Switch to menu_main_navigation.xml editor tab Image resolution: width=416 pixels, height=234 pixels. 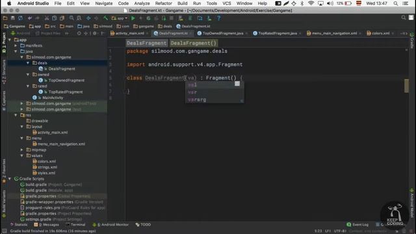tap(334, 33)
